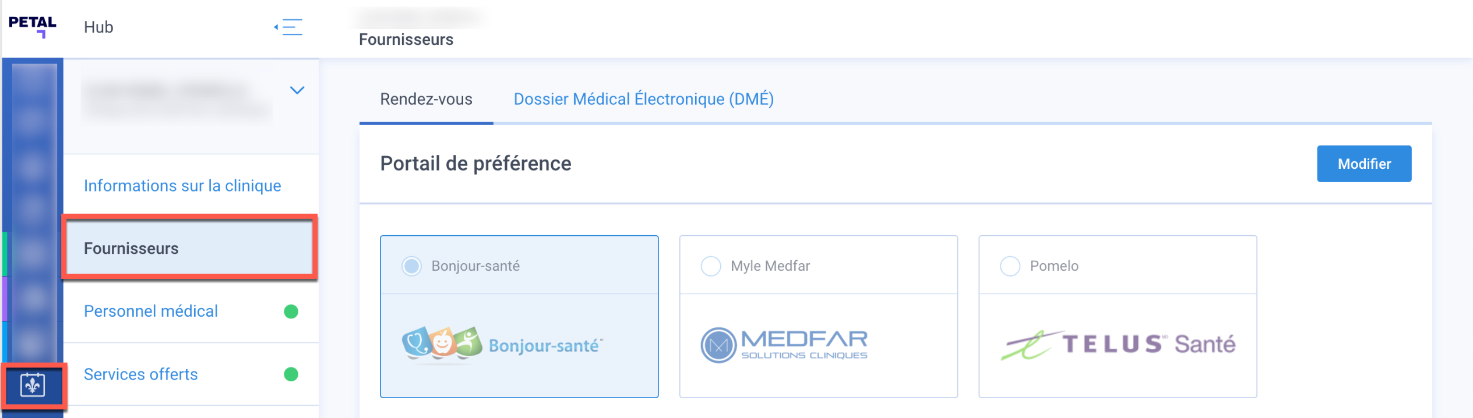Open the fleur-de-lis calendar icon
This screenshot has height=418, width=1473.
click(x=33, y=385)
